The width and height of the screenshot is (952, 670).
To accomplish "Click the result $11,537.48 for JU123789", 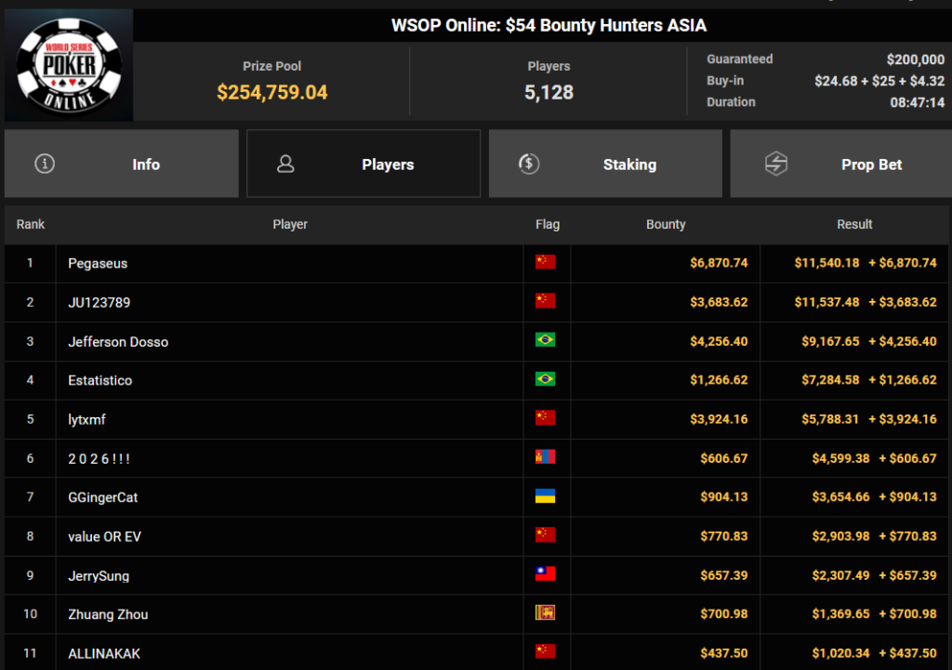I will click(826, 302).
